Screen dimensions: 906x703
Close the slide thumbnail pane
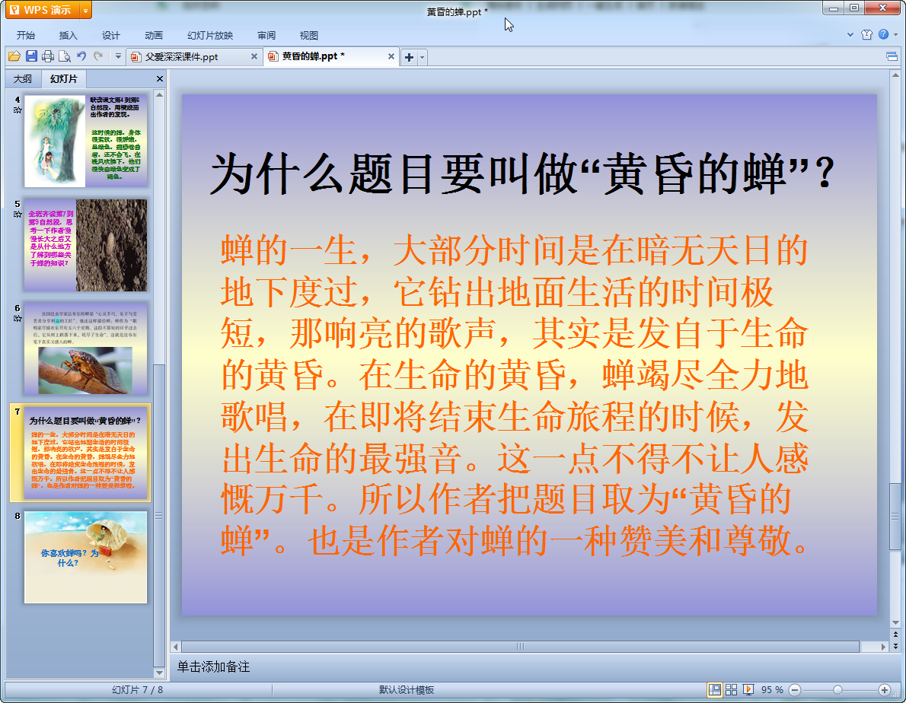pos(160,79)
